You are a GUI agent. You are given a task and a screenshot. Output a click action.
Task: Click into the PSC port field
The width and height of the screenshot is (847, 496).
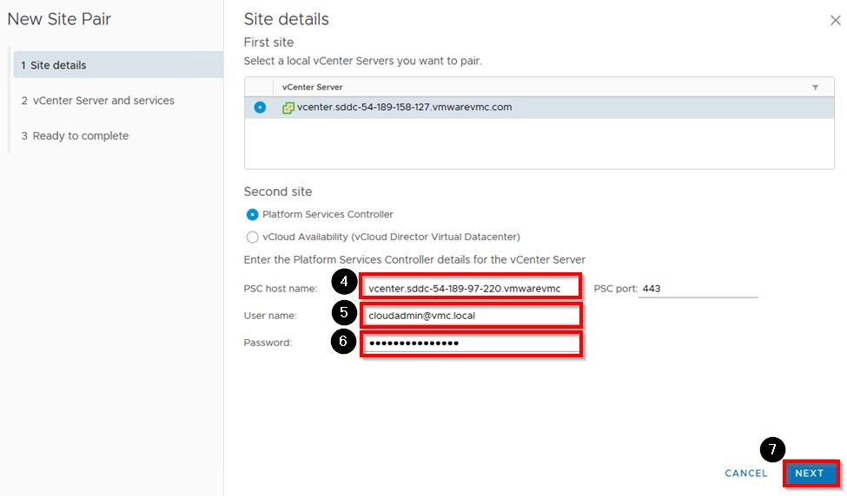[698, 289]
